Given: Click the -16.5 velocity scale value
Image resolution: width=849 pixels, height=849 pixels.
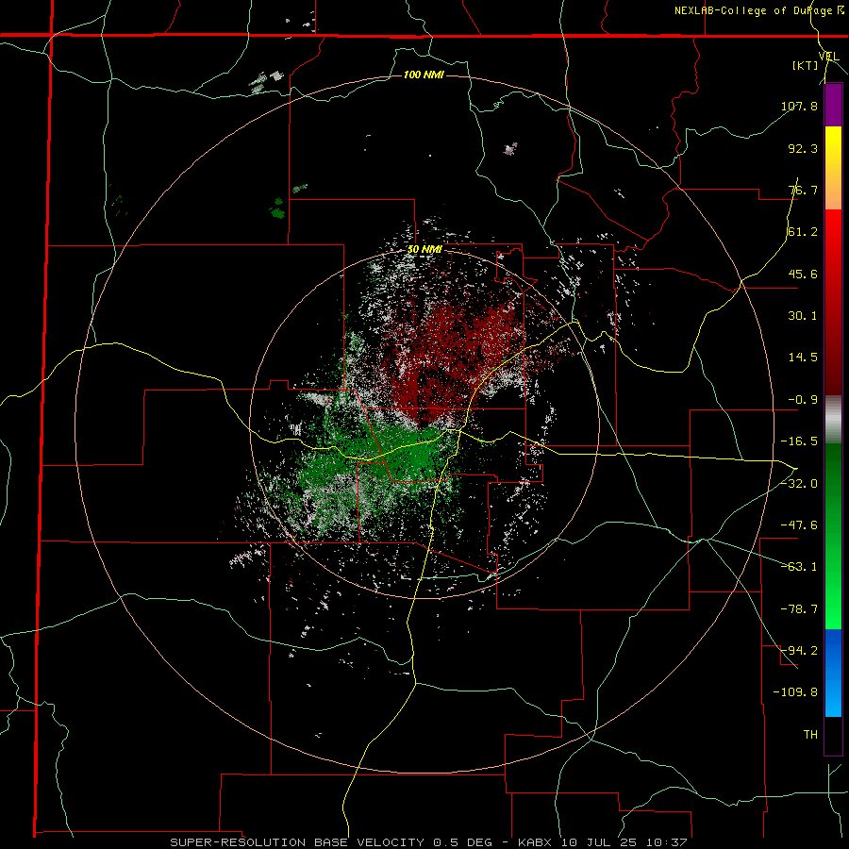Looking at the screenshot, I should 799,441.
